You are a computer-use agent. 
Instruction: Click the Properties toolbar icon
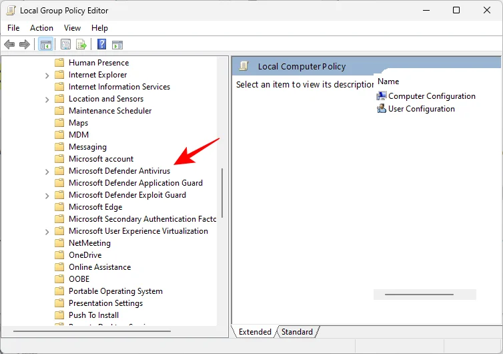65,45
